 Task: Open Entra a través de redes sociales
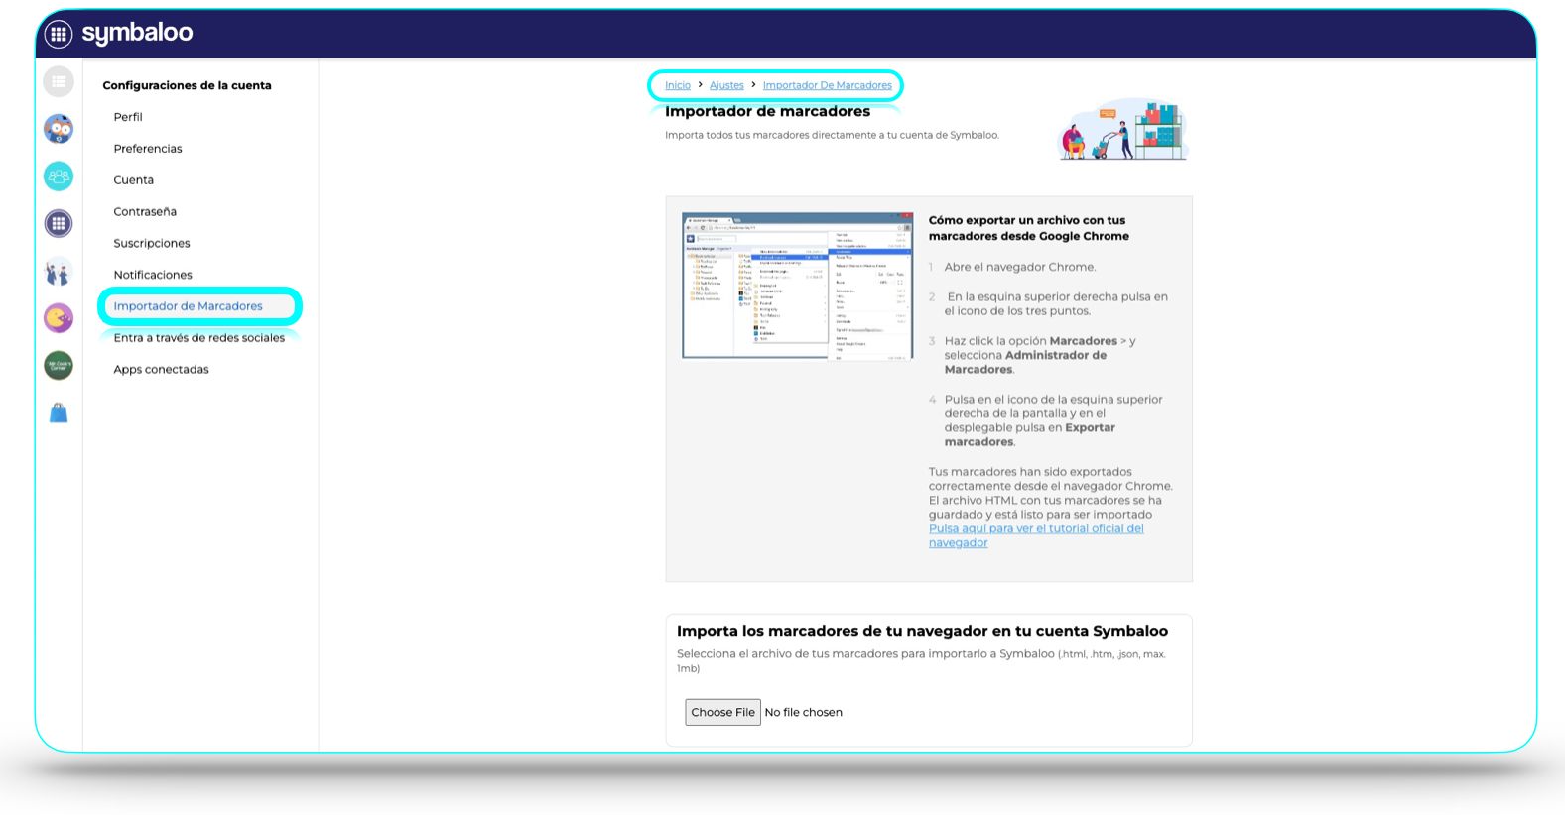pos(199,338)
